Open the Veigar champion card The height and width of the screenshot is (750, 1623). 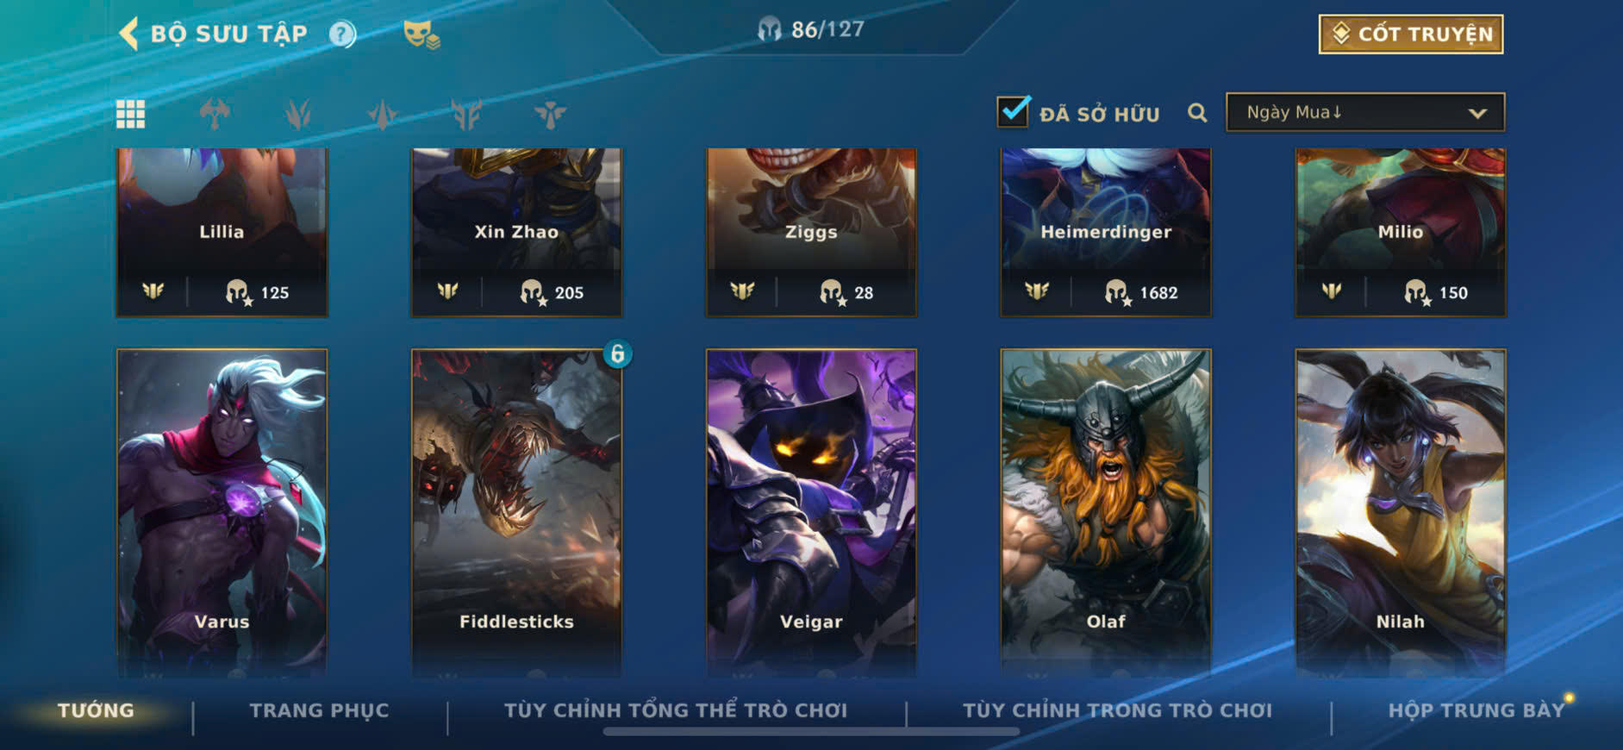pos(811,512)
